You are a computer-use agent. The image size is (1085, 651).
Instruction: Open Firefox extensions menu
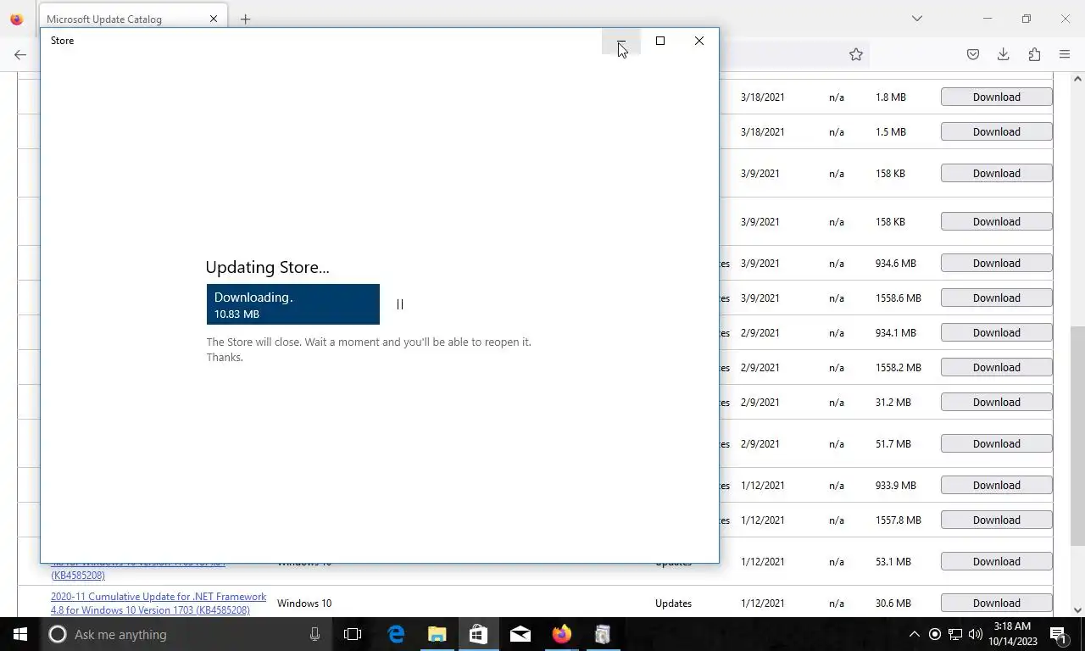pyautogui.click(x=1034, y=54)
